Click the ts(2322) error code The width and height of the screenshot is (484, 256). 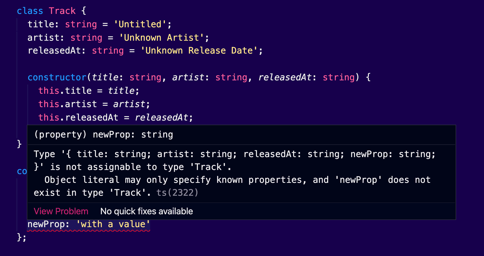177,193
